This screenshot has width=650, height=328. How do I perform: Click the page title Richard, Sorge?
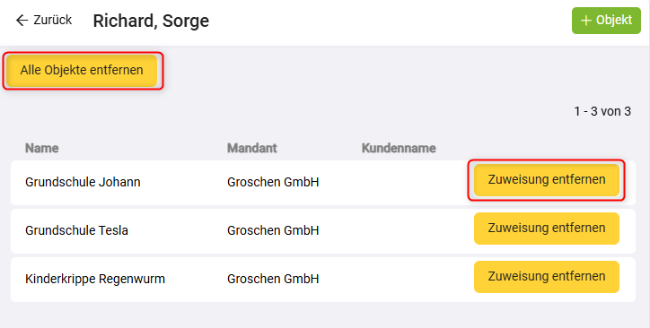coord(151,21)
